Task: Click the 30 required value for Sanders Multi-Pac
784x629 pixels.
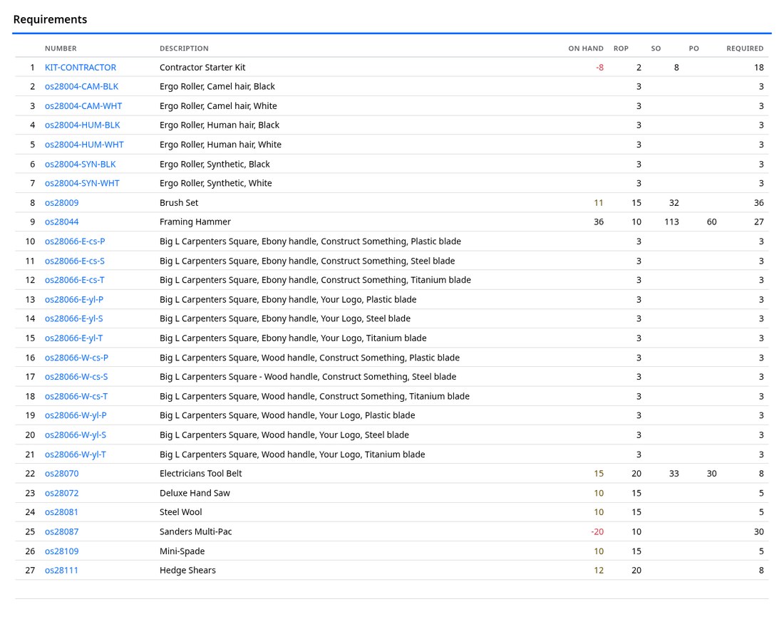Action: [758, 532]
